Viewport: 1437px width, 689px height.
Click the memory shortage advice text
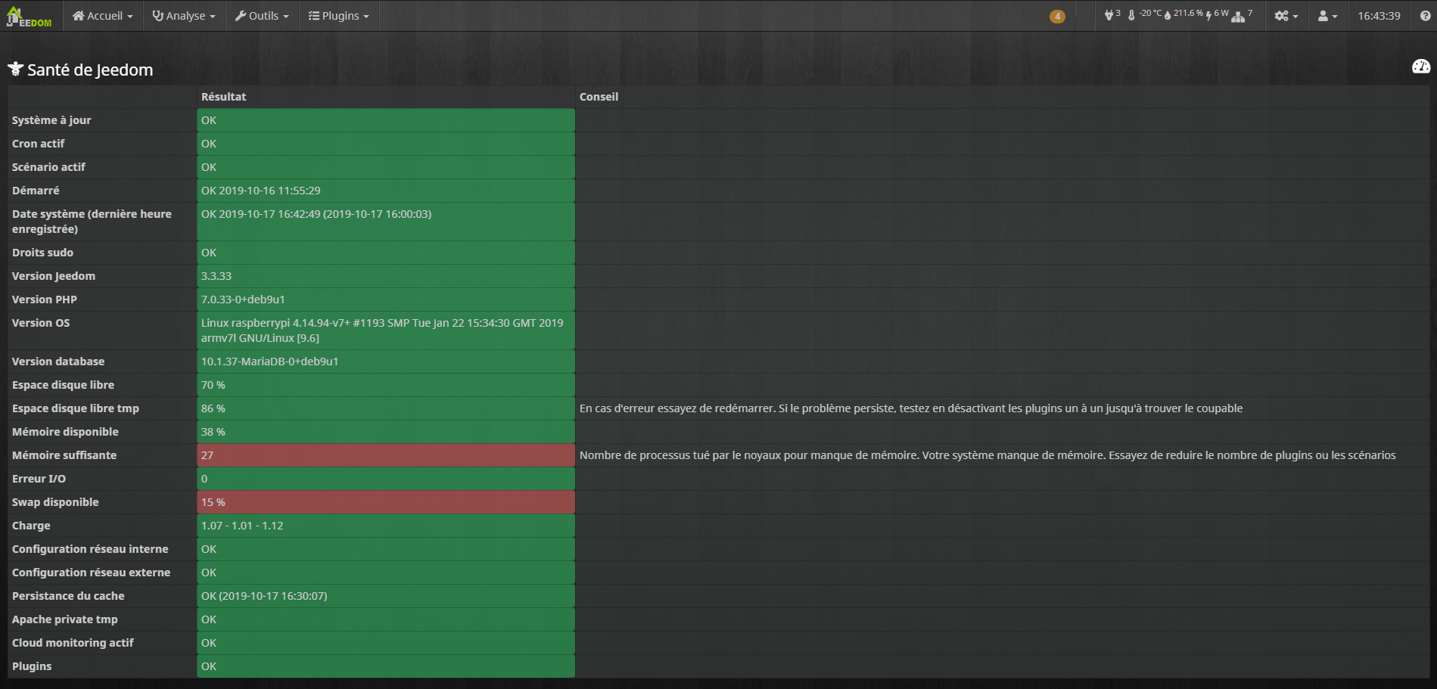coord(988,455)
